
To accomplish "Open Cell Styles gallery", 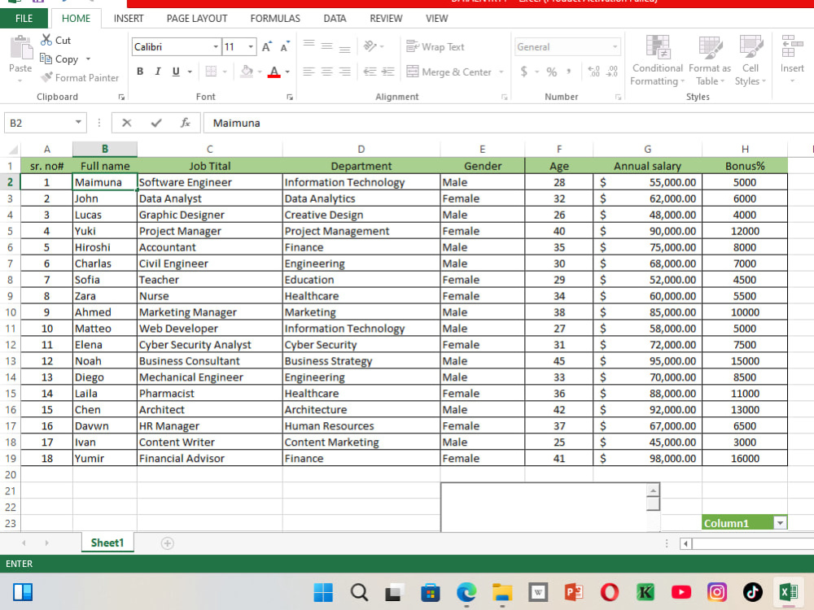I will pyautogui.click(x=751, y=60).
